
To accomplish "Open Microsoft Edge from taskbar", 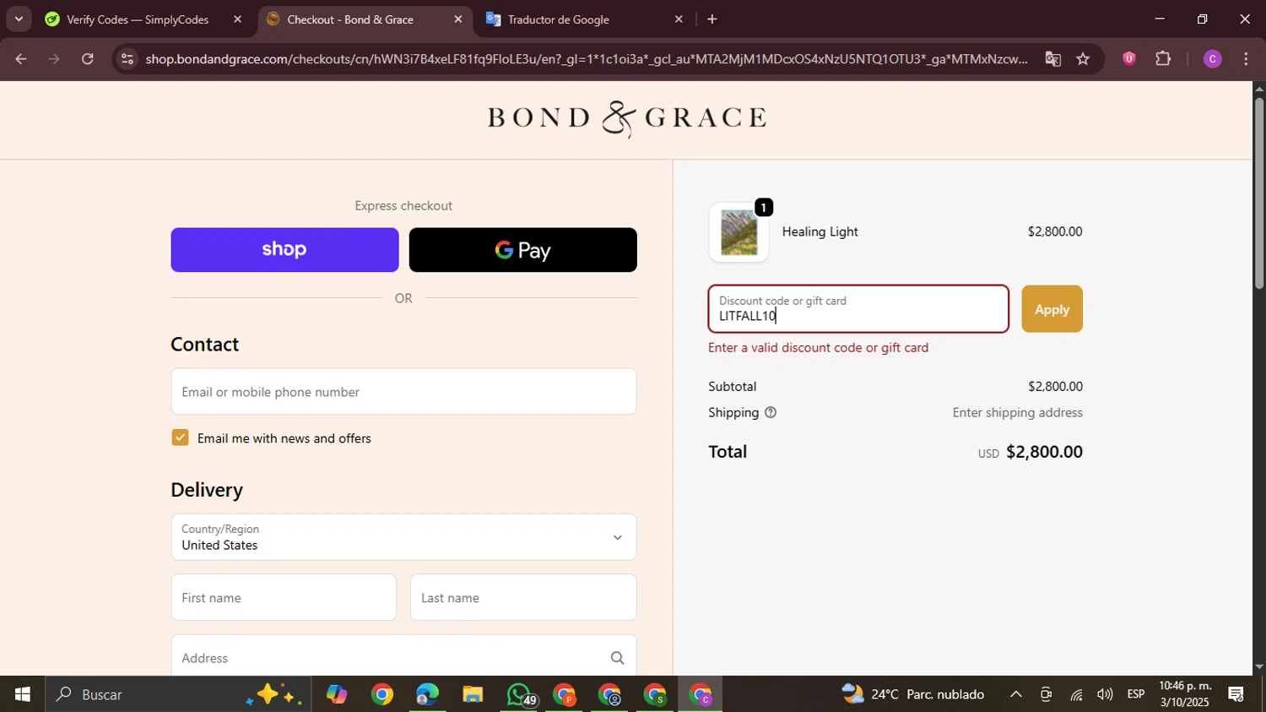I will tap(428, 695).
